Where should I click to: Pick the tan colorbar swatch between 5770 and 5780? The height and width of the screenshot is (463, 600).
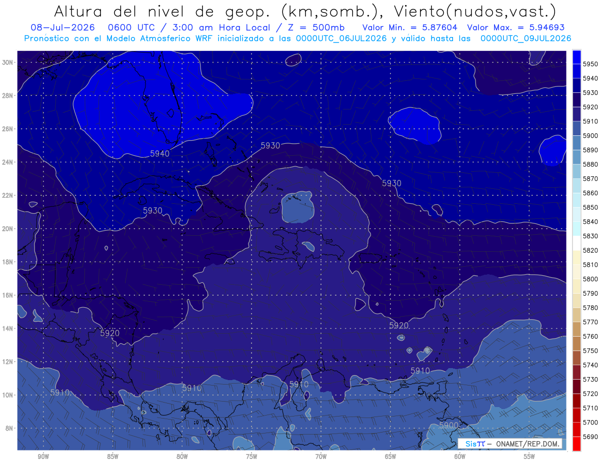576,315
